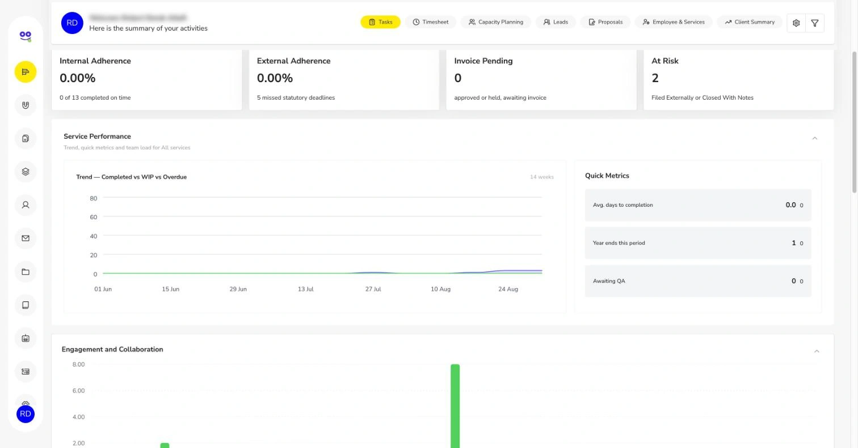This screenshot has height=448, width=858.
Task: Collapse the Engagement and Collaboration section
Action: point(817,351)
